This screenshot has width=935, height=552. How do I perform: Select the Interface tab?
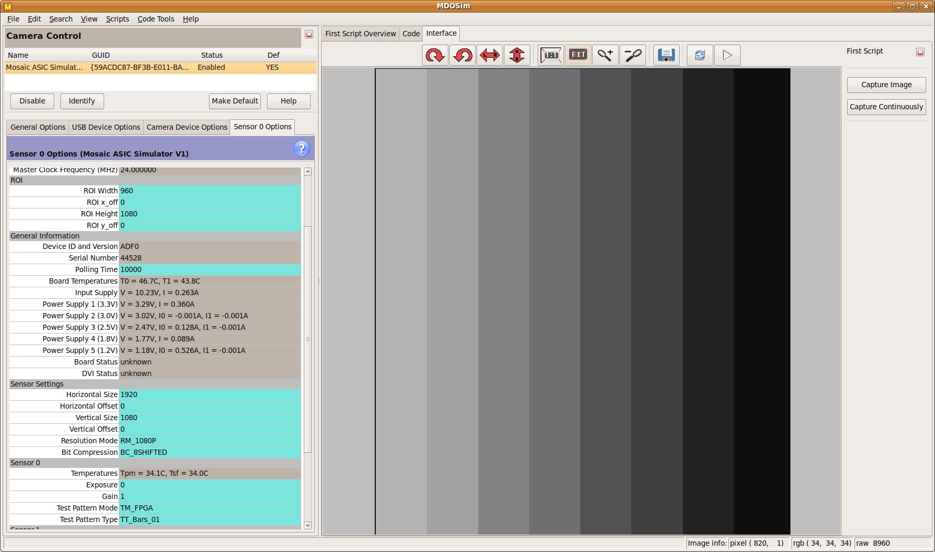441,33
